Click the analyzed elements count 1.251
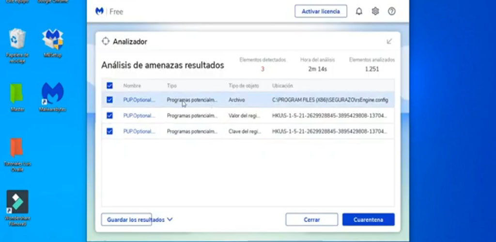This screenshot has height=242, width=496. point(372,69)
